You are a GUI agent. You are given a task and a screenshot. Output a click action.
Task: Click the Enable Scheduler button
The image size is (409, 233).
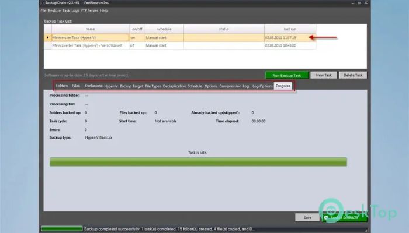[x=344, y=218]
